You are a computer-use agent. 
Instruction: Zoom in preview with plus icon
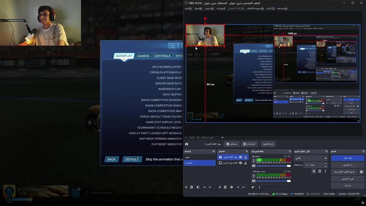click(198, 138)
